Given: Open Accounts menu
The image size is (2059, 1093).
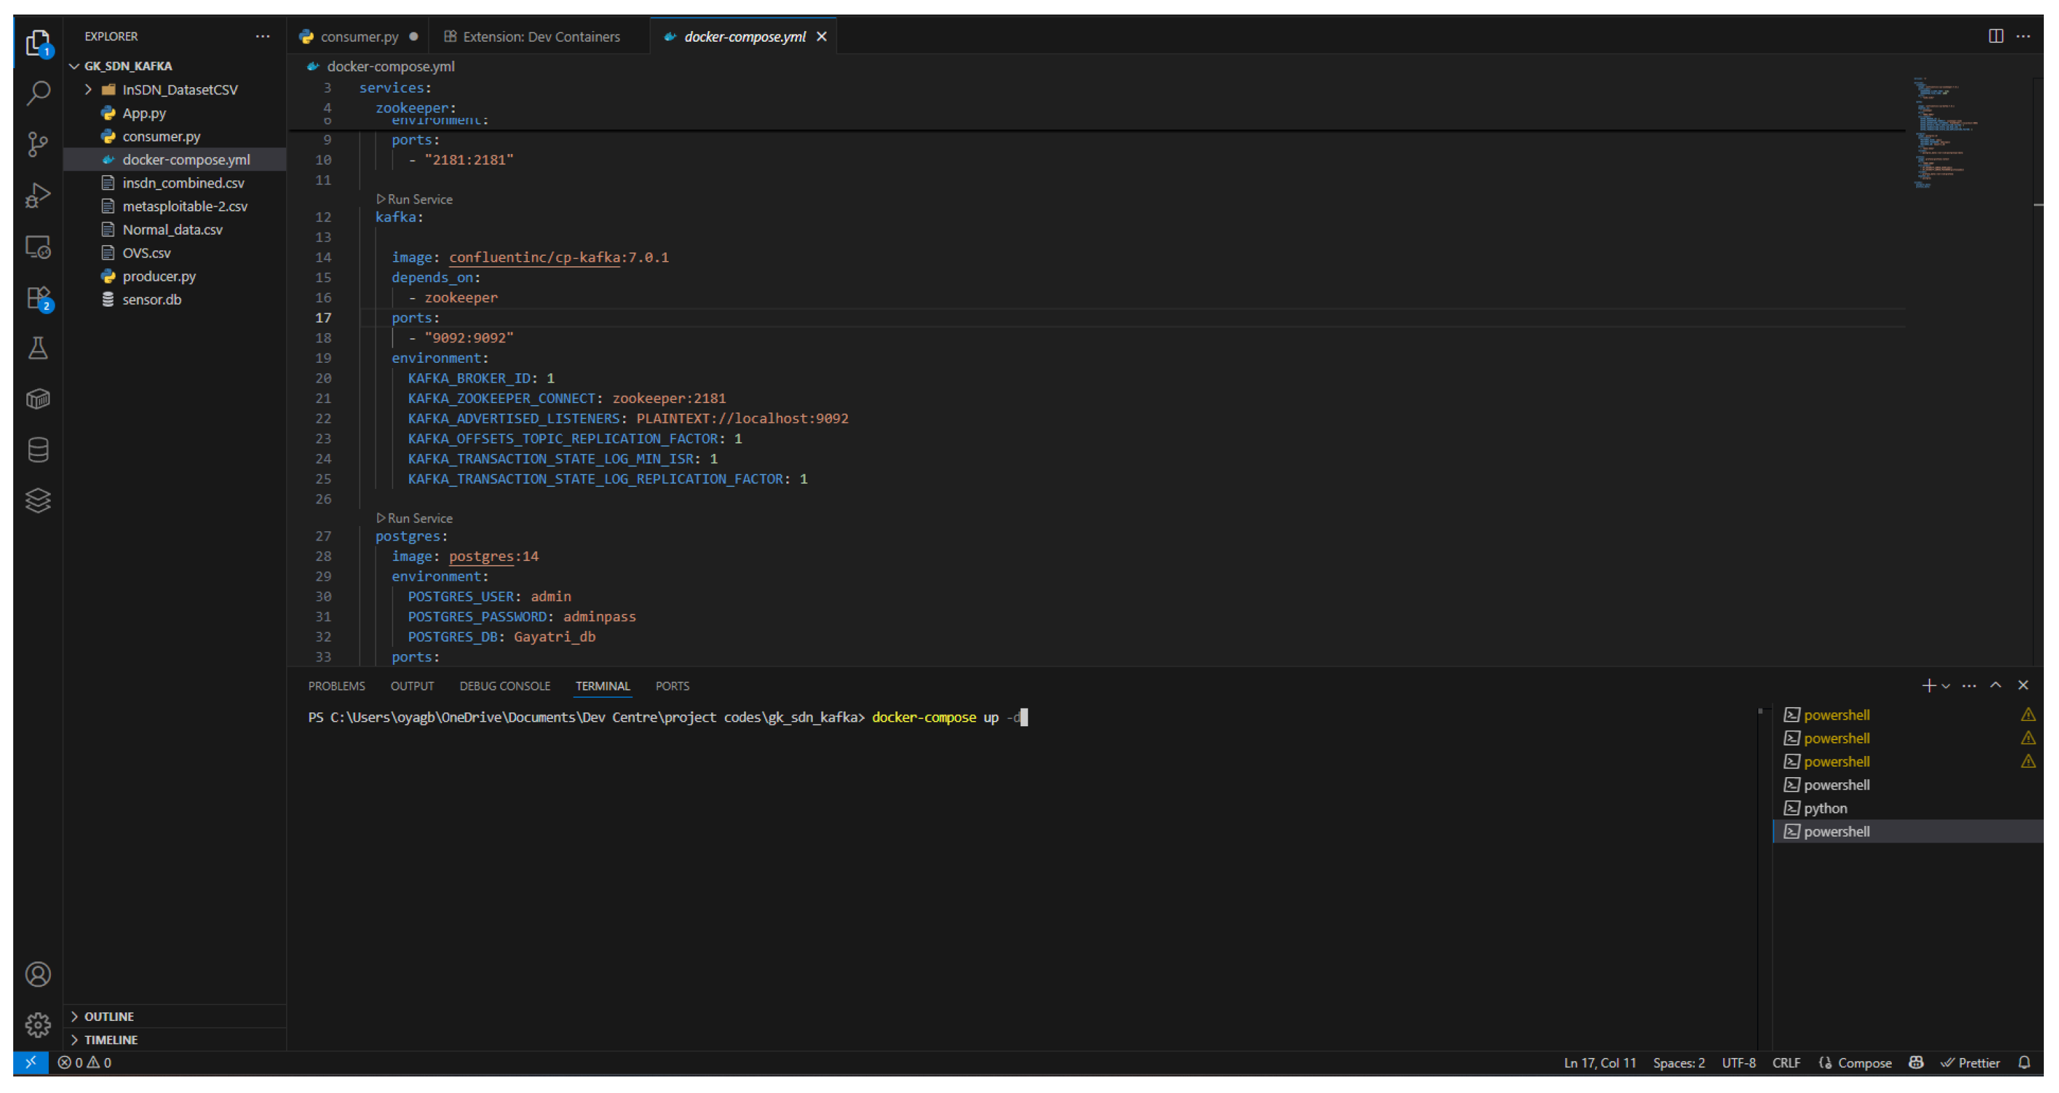Looking at the screenshot, I should pyautogui.click(x=38, y=975).
